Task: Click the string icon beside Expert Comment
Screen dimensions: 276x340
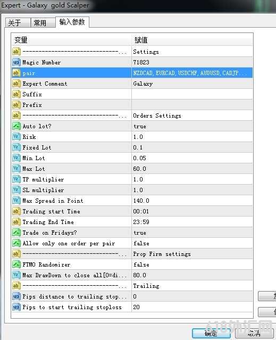Action: point(16,84)
